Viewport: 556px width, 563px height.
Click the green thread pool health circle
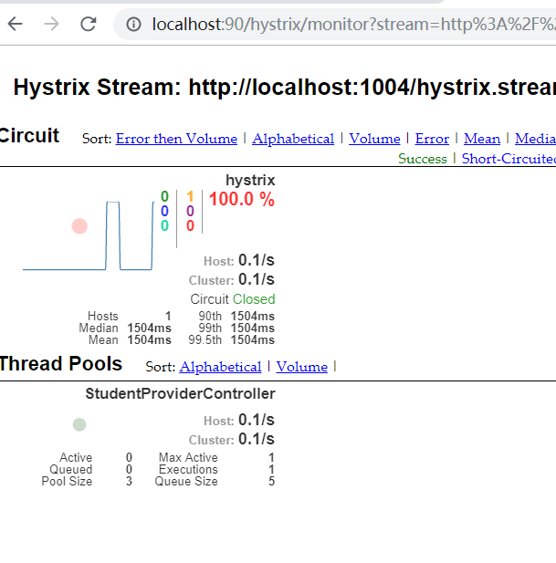79,424
